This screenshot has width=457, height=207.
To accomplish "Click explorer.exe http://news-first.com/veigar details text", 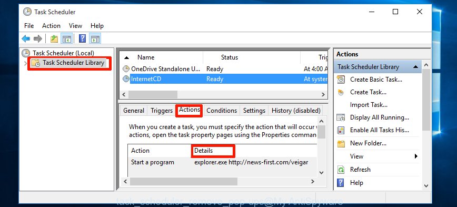I will [x=251, y=162].
